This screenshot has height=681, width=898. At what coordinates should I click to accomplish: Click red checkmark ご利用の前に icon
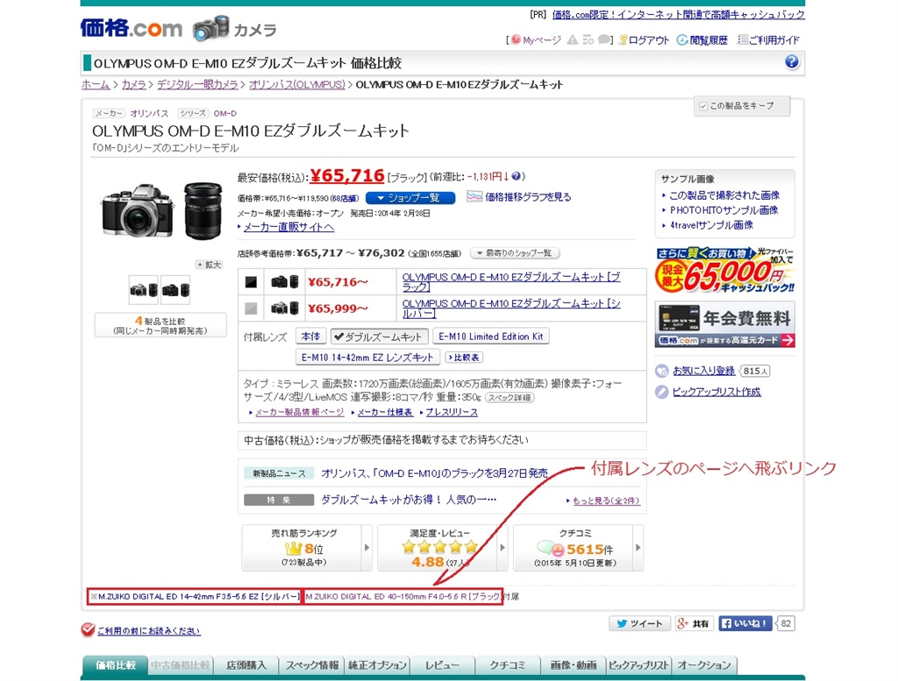(x=88, y=630)
